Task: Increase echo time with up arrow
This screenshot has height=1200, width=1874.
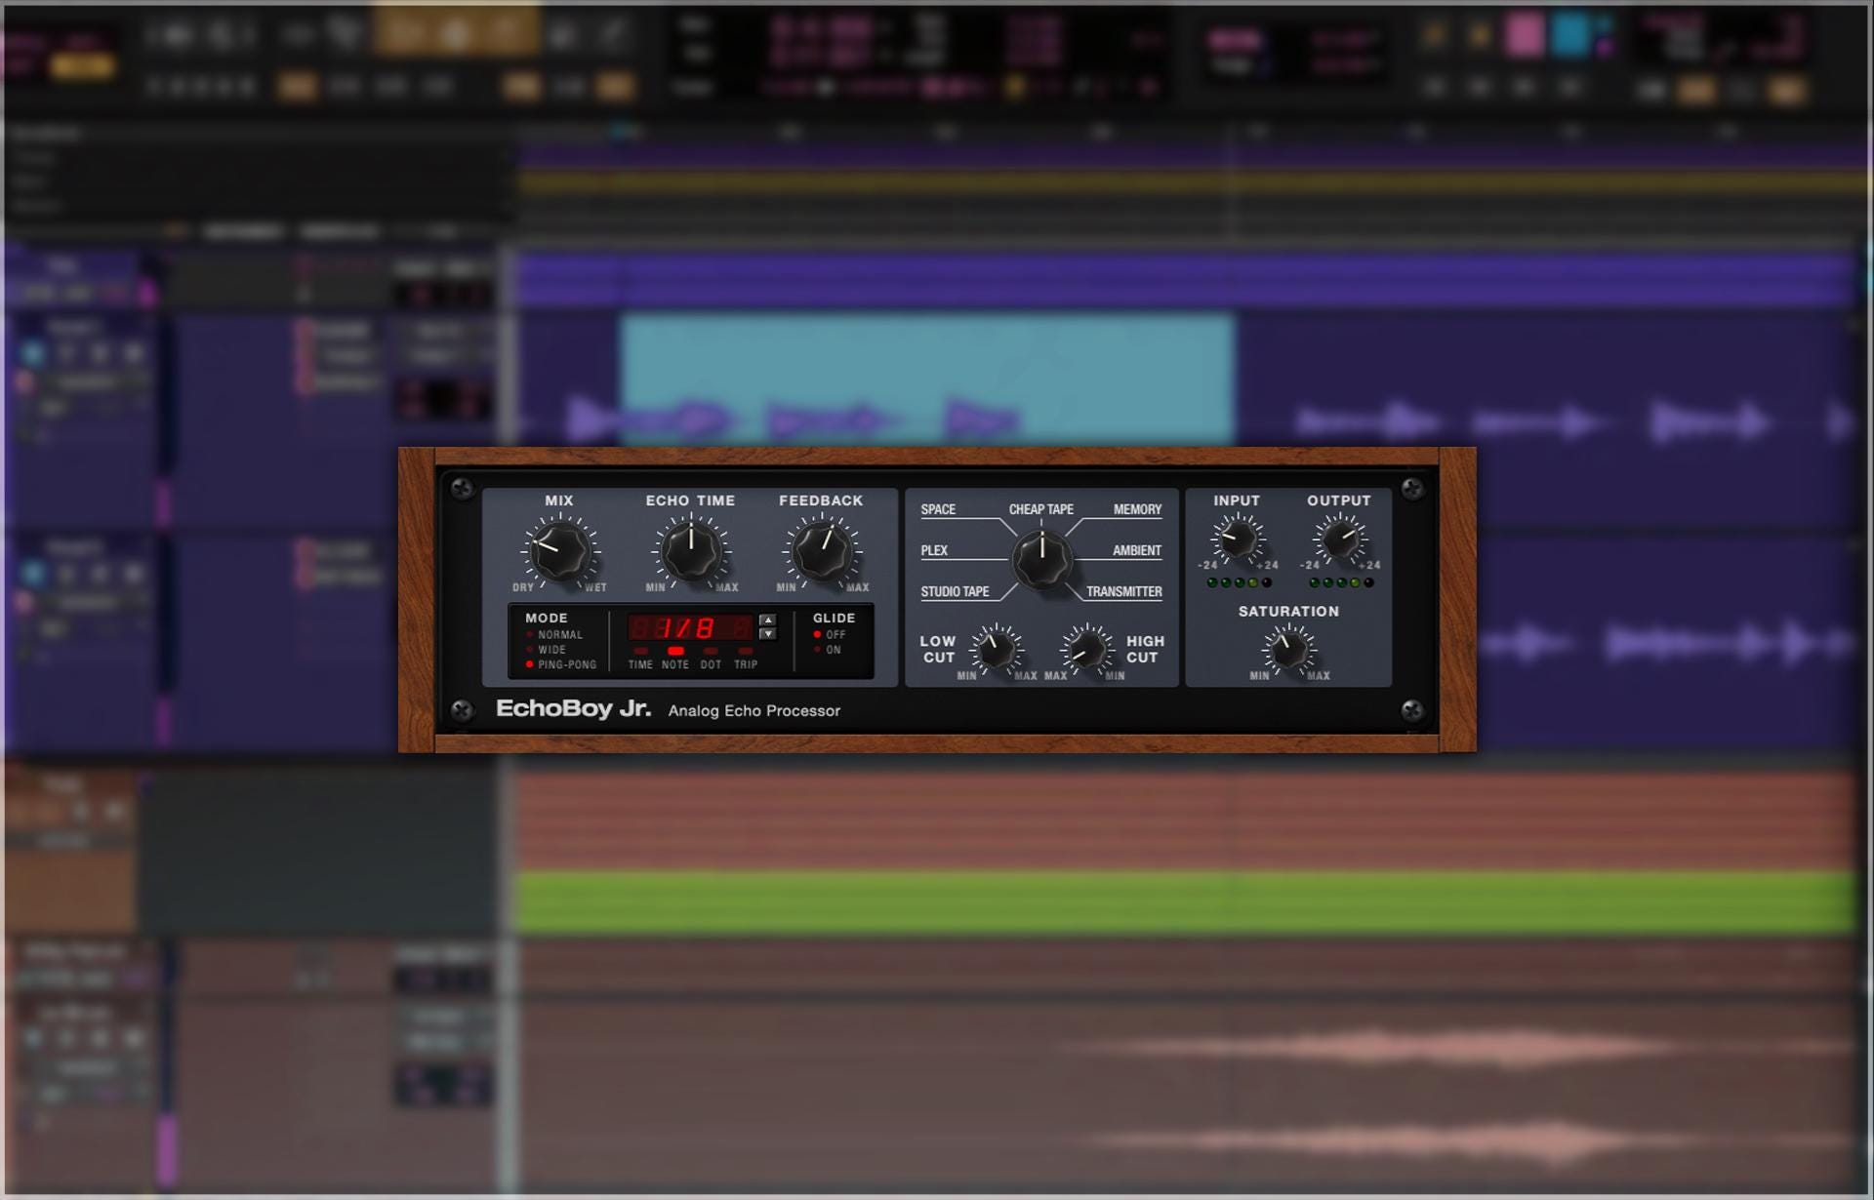Action: [x=768, y=620]
